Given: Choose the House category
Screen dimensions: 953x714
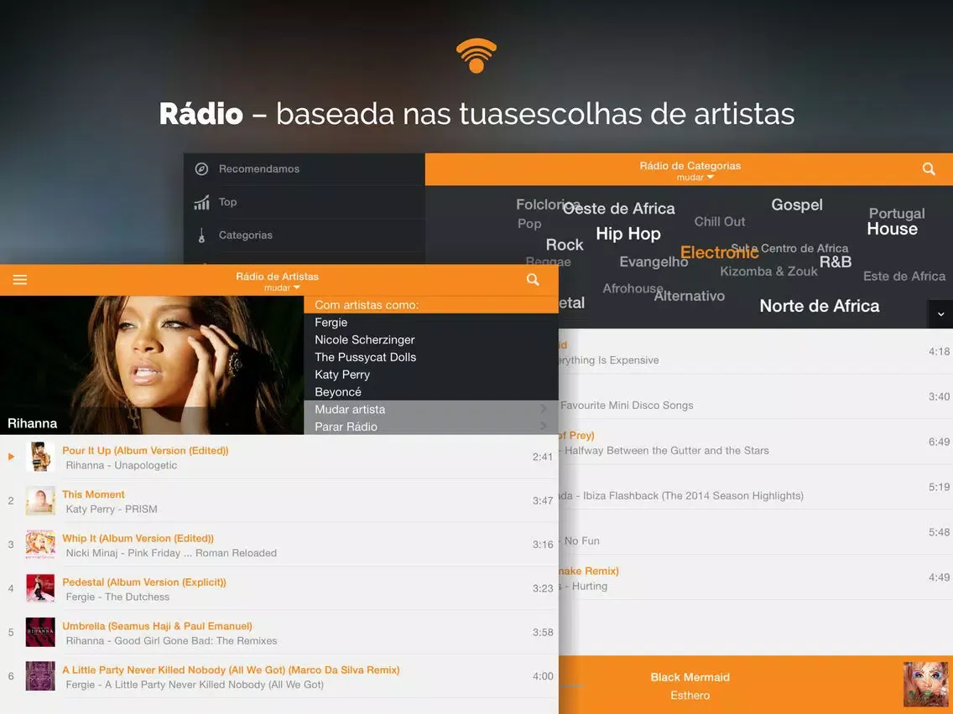Looking at the screenshot, I should click(x=892, y=229).
